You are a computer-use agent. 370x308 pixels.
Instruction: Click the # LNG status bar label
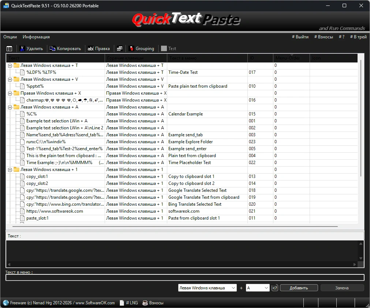[132, 303]
